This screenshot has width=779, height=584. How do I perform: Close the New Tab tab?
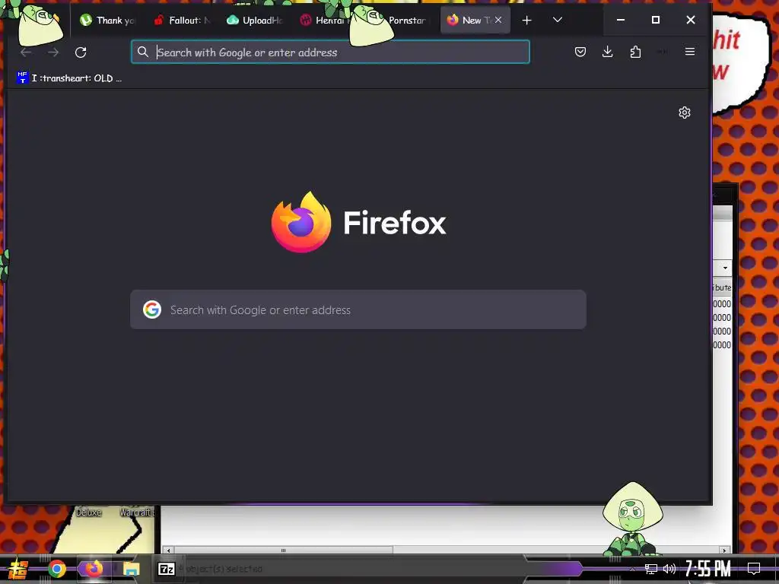498,20
